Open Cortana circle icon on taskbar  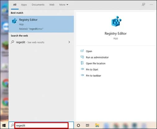point(78,125)
